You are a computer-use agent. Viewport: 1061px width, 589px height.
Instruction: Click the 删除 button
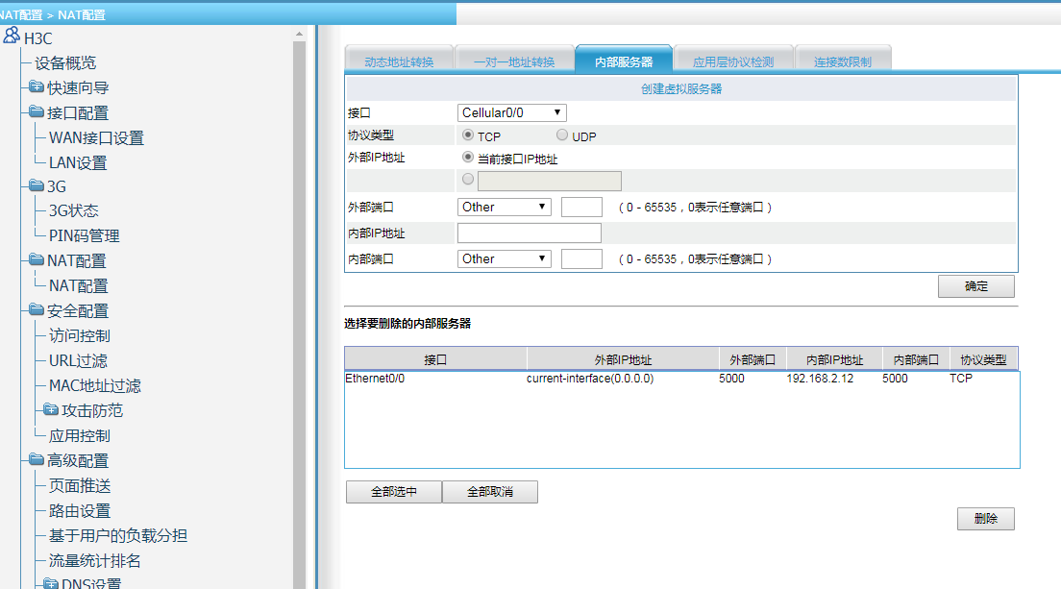[985, 519]
